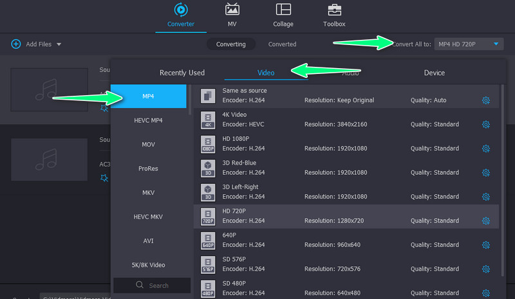Switch to Converting view
Viewport: 515px width, 299px height.
[x=230, y=44]
